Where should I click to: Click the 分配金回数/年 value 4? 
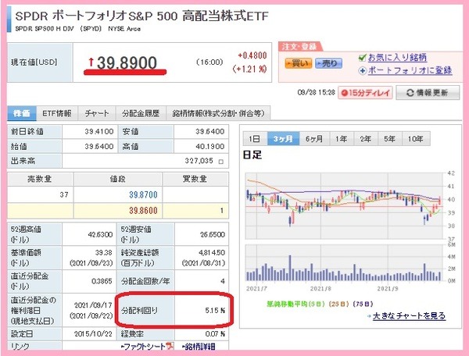[223, 281]
